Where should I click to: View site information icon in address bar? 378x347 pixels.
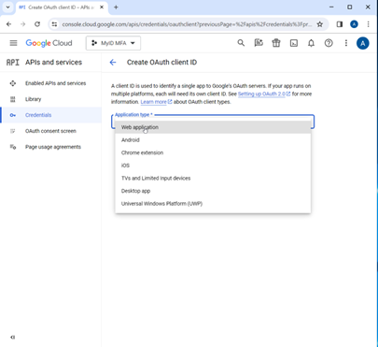(54, 24)
